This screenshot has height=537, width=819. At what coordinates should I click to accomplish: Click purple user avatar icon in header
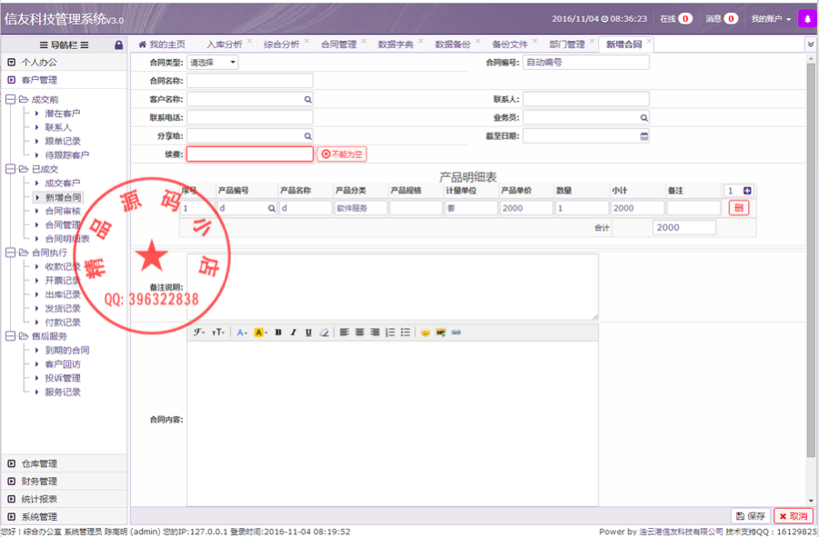pyautogui.click(x=807, y=19)
